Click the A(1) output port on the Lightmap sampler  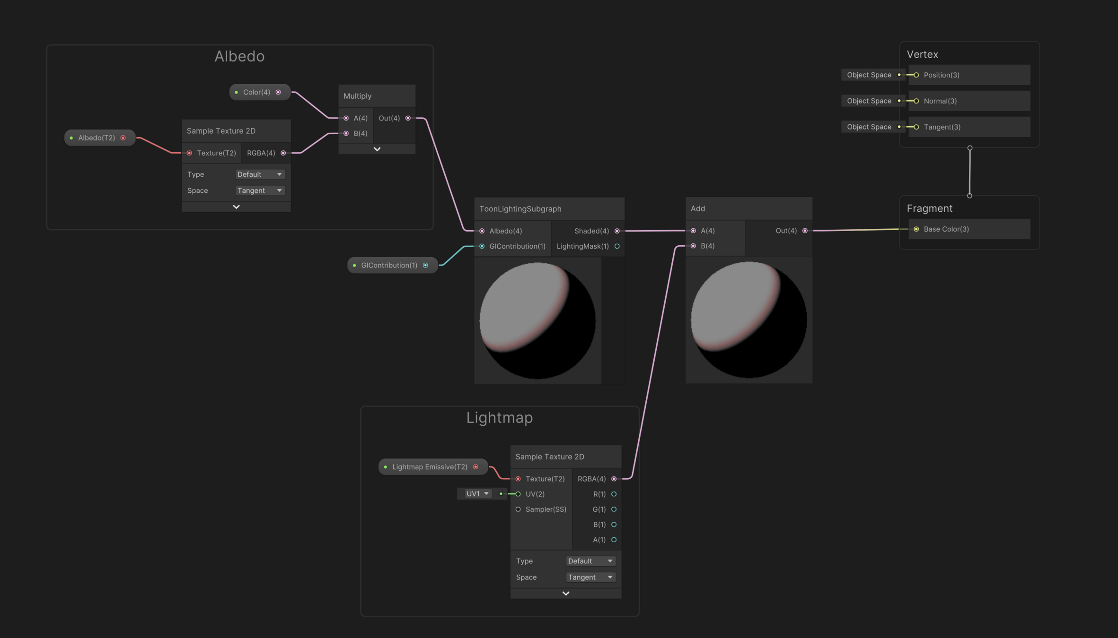(x=614, y=540)
